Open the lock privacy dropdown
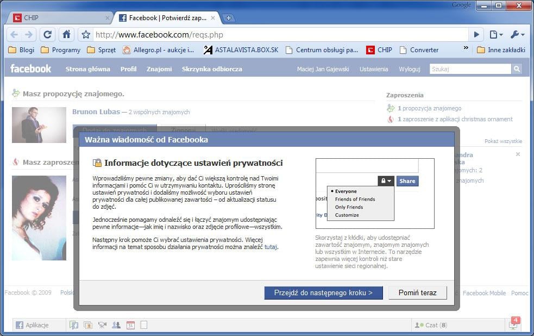The height and width of the screenshot is (336, 534). pos(385,181)
